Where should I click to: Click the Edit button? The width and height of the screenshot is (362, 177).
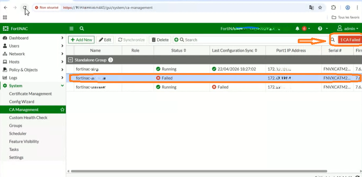pos(105,40)
